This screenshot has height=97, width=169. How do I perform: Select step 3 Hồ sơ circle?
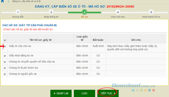pos(84,12)
